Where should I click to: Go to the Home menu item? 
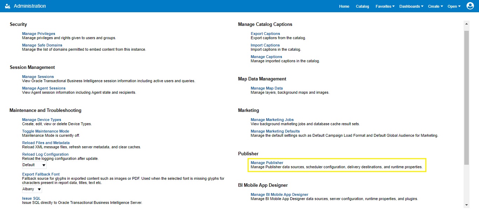tap(344, 6)
